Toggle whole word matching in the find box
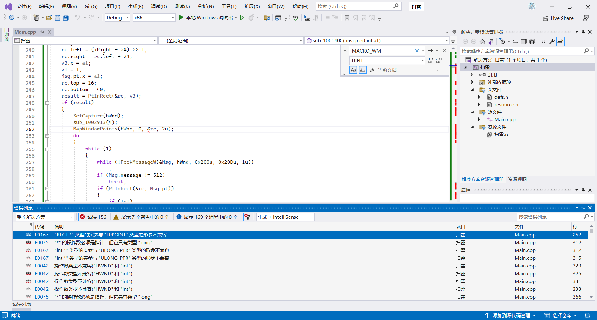Viewport: 597px width, 320px height. point(363,70)
